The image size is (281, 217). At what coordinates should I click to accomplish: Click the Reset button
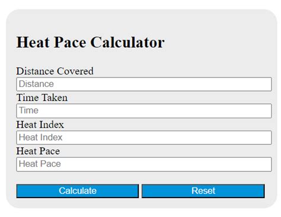click(x=203, y=191)
